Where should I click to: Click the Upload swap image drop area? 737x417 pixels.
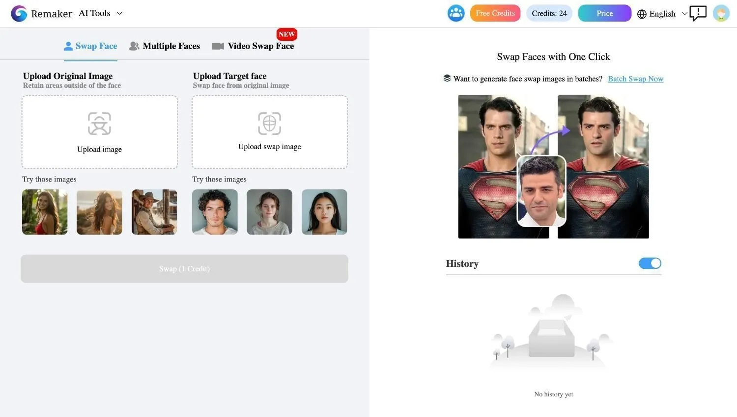point(270,132)
